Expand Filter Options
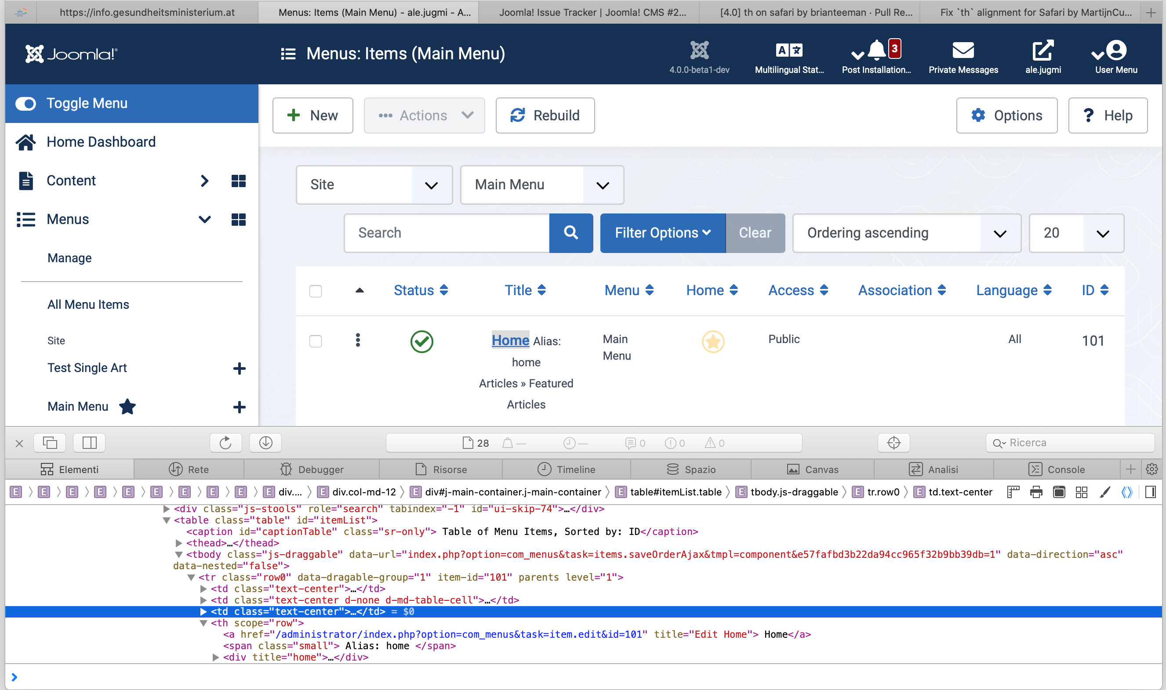The width and height of the screenshot is (1166, 690). (x=663, y=233)
